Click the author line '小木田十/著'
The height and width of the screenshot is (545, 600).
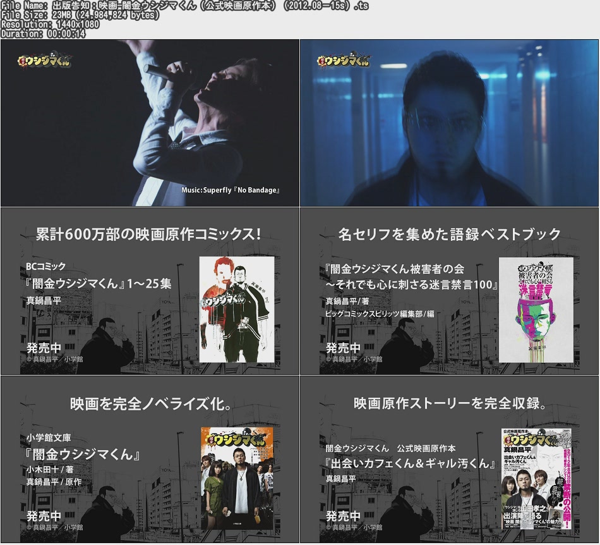(50, 469)
